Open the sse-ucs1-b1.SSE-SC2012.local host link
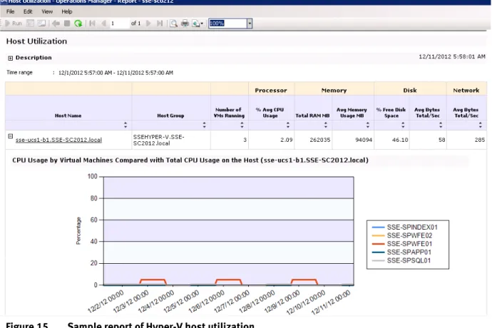This screenshot has width=492, height=328. [x=58, y=140]
